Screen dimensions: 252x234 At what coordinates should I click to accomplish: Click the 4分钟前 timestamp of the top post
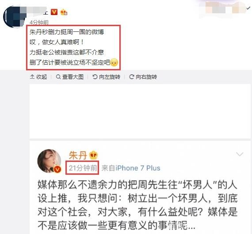click(39, 23)
